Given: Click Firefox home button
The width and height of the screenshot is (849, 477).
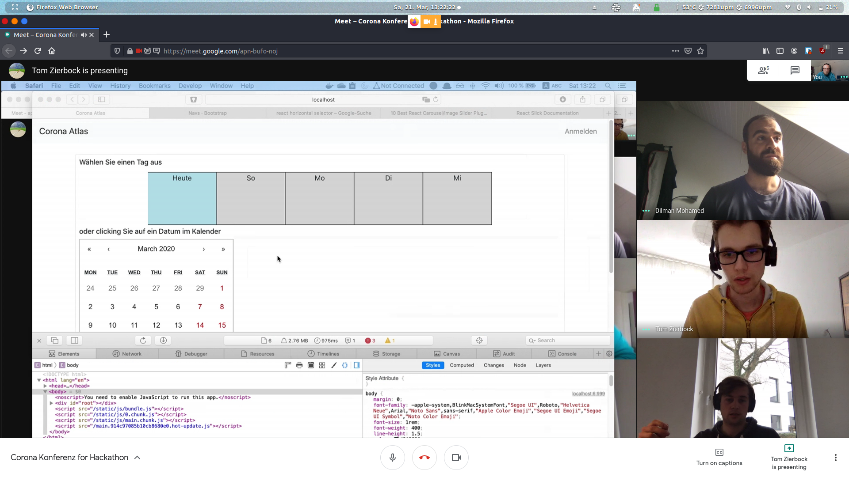Looking at the screenshot, I should point(52,51).
